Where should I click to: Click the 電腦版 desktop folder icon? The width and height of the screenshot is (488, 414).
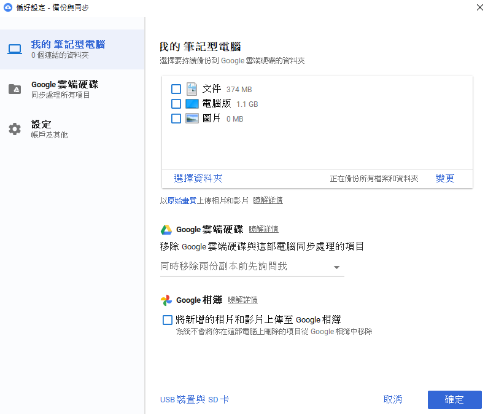[192, 104]
